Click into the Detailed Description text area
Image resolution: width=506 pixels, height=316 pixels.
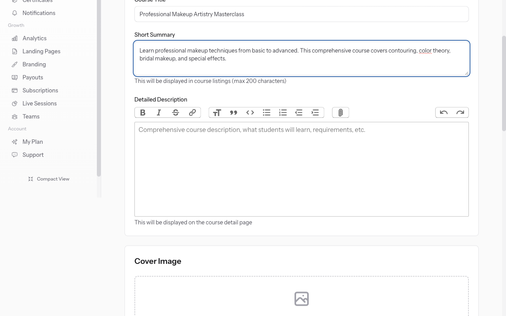point(301,169)
